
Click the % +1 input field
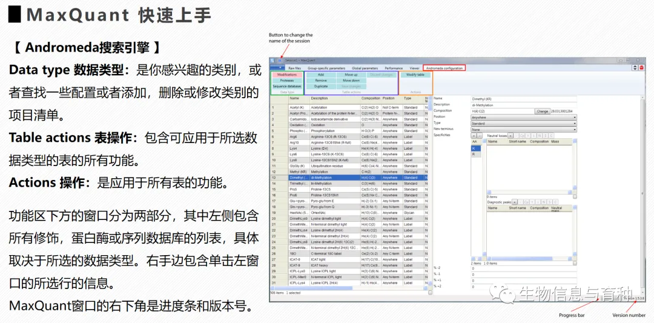click(x=524, y=281)
